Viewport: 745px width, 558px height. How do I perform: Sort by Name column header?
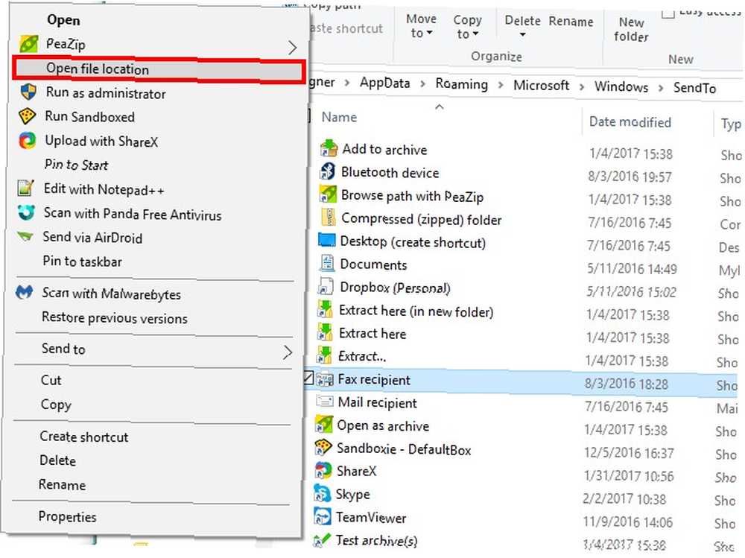coord(339,117)
